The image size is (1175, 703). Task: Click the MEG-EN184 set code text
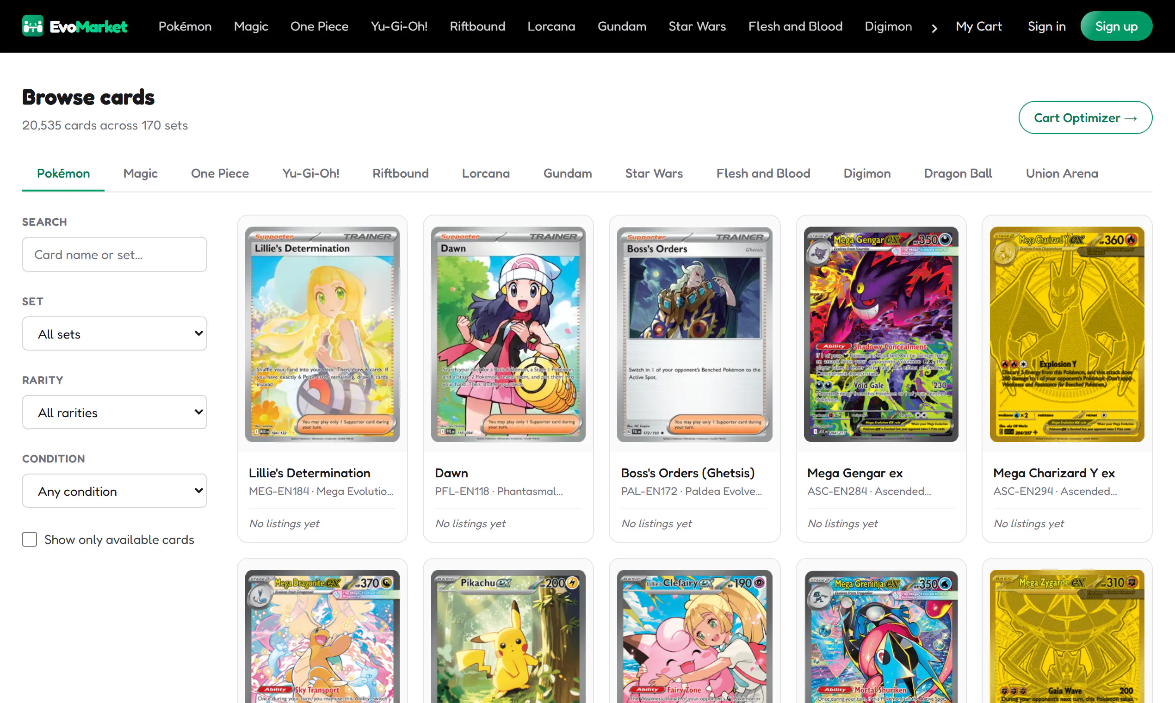pos(279,491)
